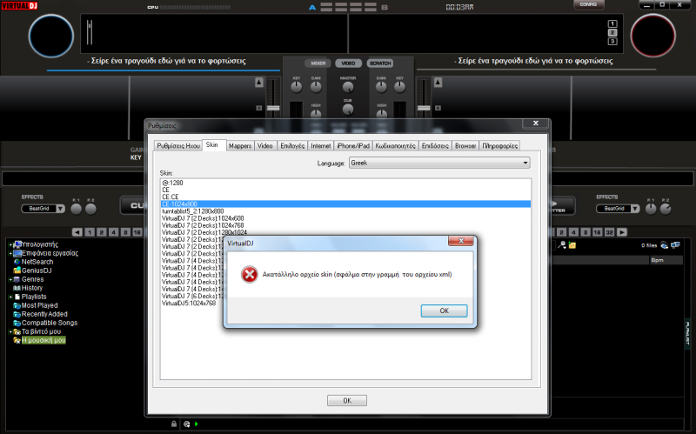Viewport: 696px width, 434px height.
Task: Switch to the Internet tab
Action: pos(321,145)
